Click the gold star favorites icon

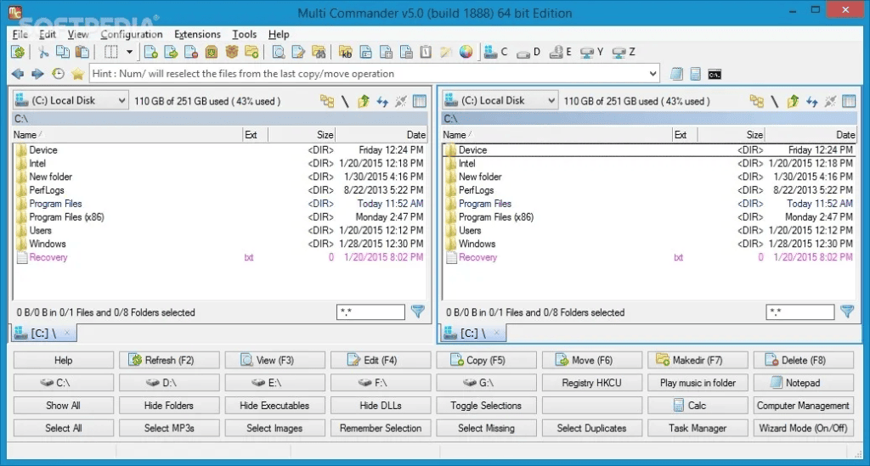click(x=77, y=74)
